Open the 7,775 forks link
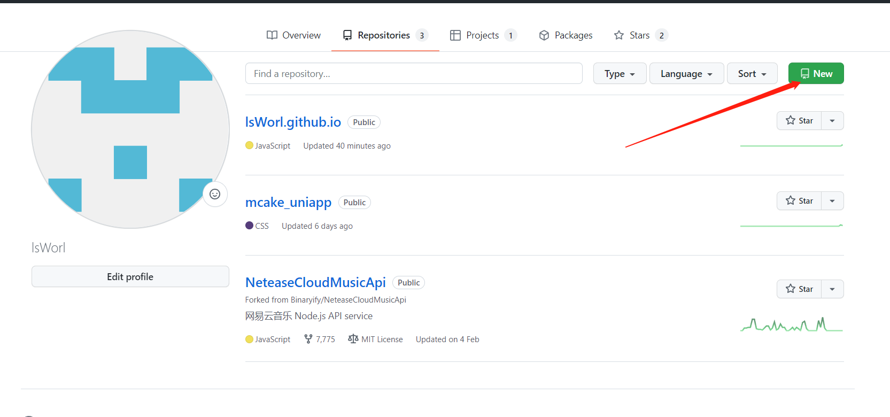Image resolution: width=890 pixels, height=417 pixels. point(320,339)
